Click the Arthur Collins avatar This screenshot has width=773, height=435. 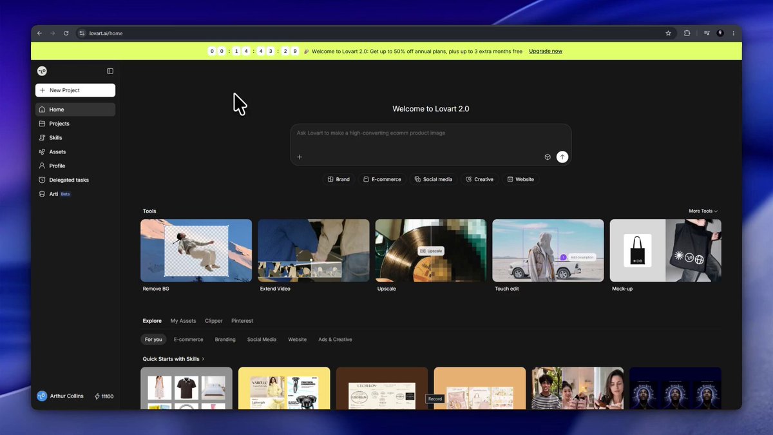click(x=42, y=396)
